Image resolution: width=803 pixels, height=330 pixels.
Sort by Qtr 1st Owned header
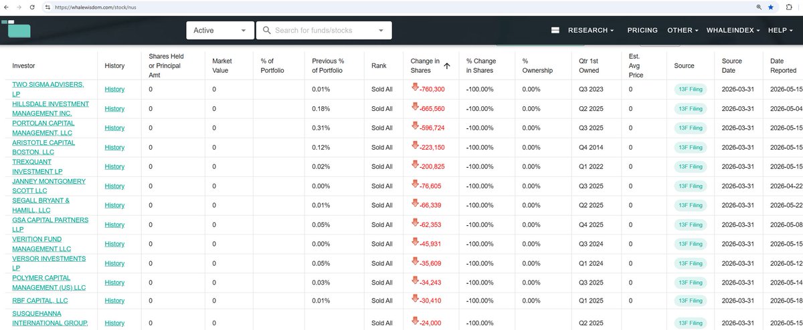tap(590, 65)
